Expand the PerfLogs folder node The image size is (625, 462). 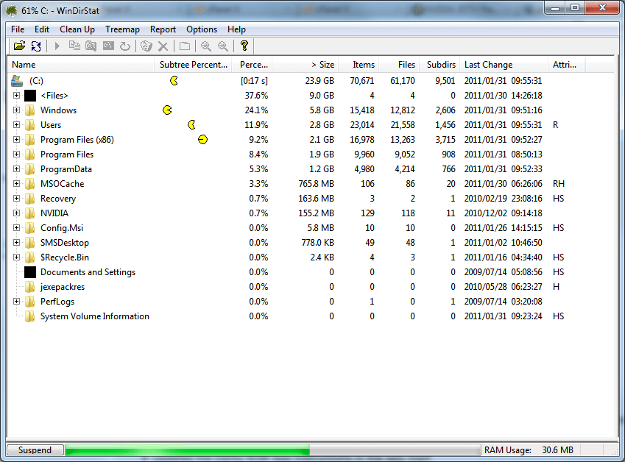pos(16,302)
